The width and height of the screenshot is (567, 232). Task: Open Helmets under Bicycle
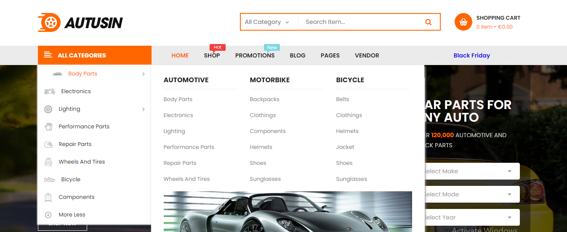tap(347, 131)
